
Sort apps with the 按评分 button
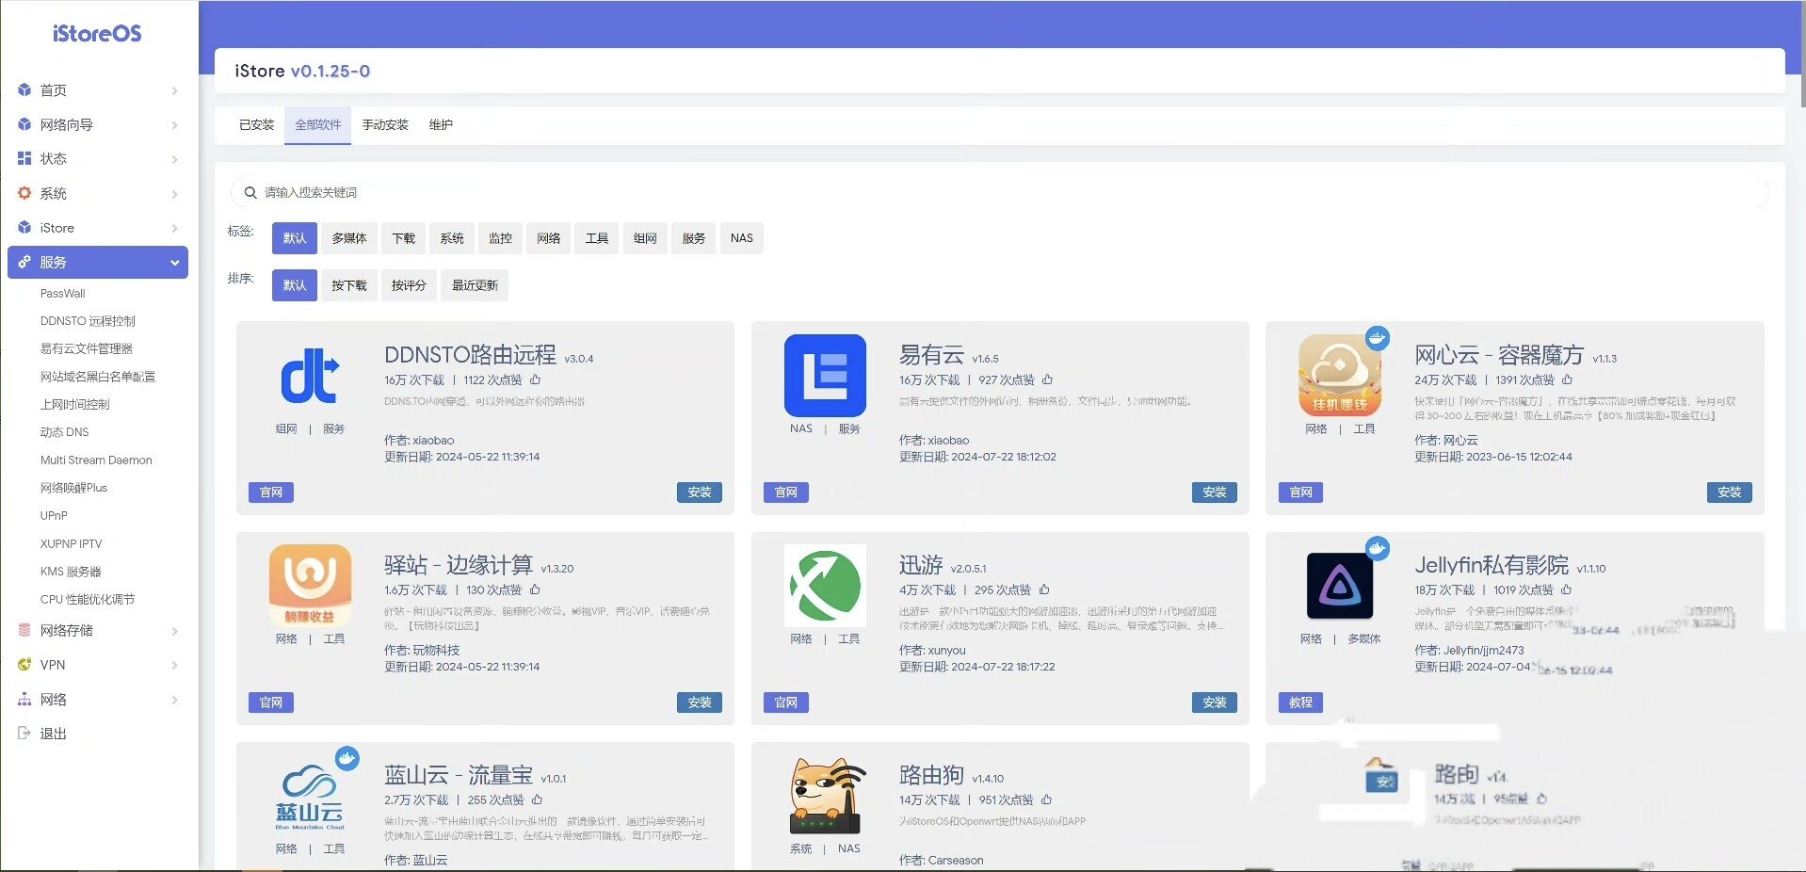tap(409, 285)
